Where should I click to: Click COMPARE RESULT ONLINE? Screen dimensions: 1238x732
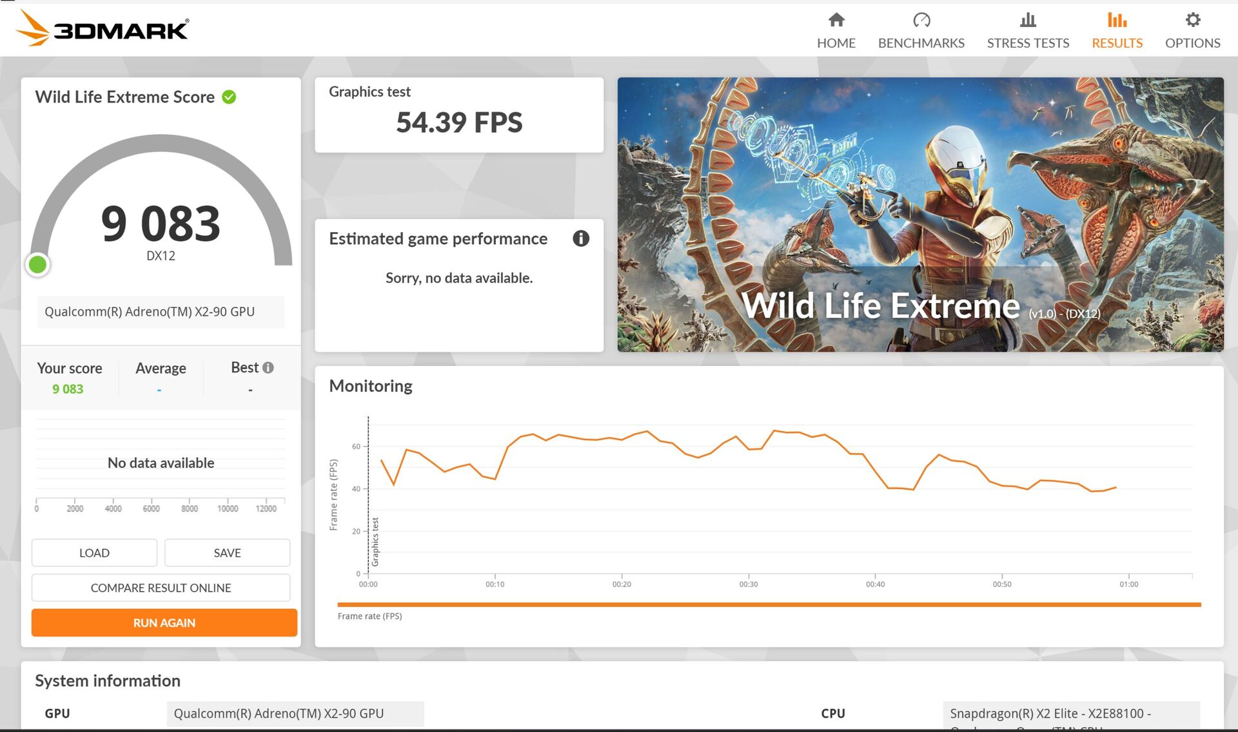tap(161, 588)
